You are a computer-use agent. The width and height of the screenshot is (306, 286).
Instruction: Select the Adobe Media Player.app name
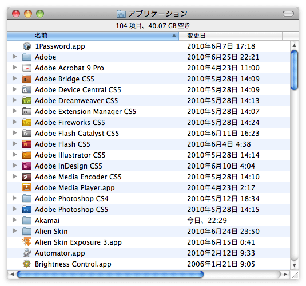click(x=75, y=188)
